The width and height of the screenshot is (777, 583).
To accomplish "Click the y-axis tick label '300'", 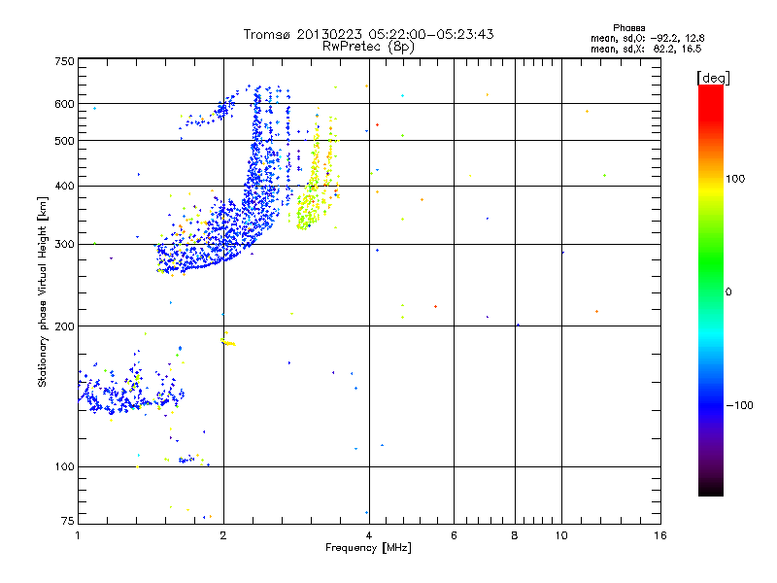I will [x=64, y=245].
